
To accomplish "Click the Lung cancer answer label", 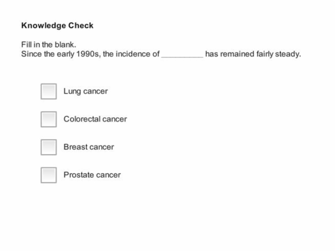I will (86, 91).
